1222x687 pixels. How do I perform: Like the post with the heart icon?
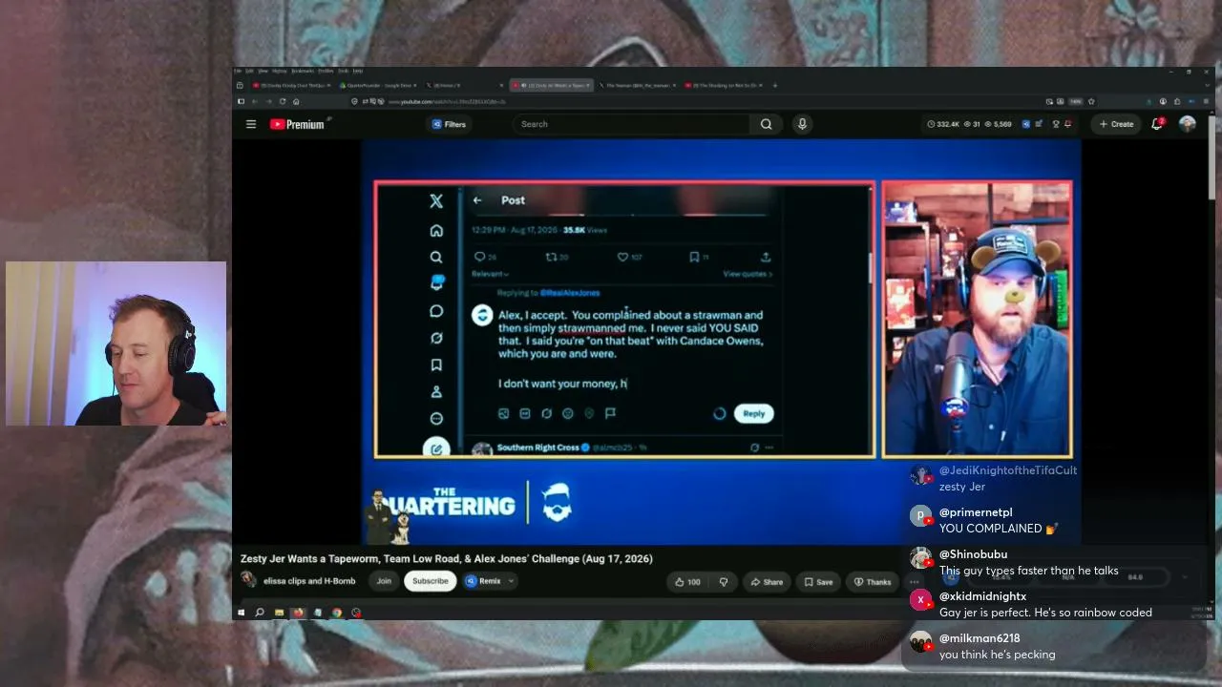622,257
